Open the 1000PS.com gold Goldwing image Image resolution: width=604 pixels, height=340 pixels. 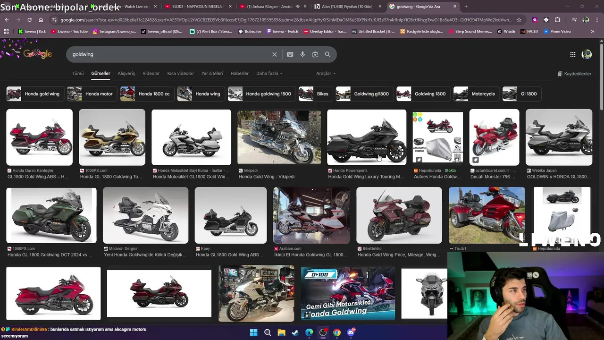[x=112, y=137]
